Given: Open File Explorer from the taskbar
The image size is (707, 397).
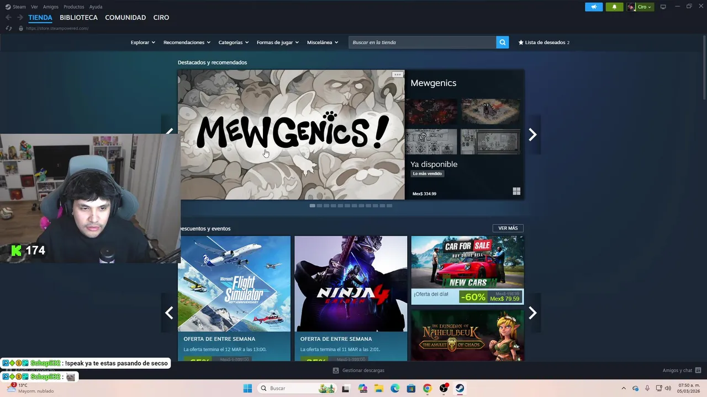Looking at the screenshot, I should 379,388.
